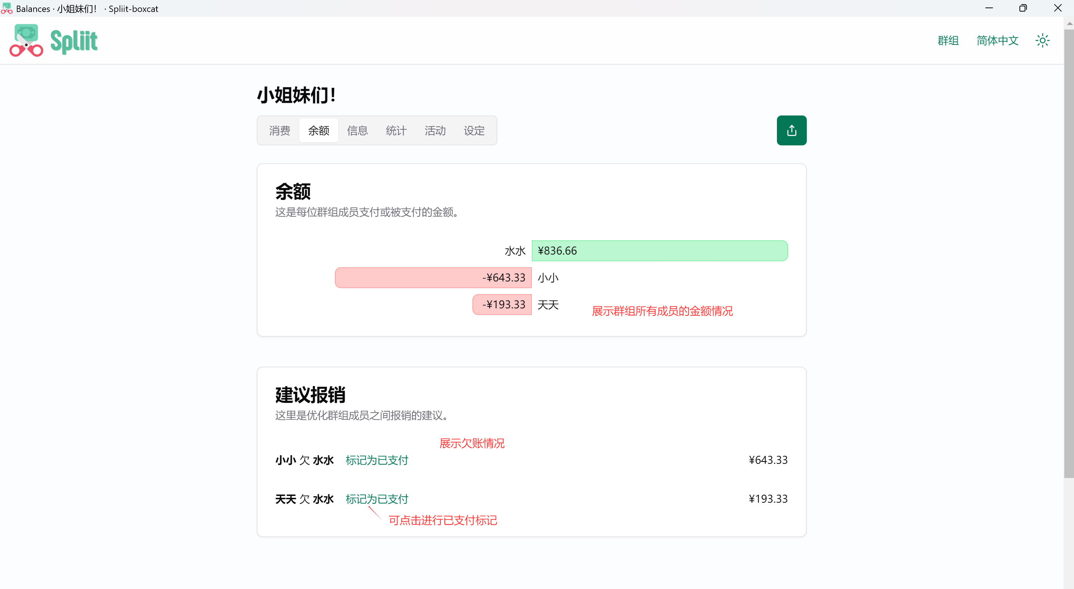Click the 建议报销 card heading
1074x589 pixels.
tap(310, 395)
